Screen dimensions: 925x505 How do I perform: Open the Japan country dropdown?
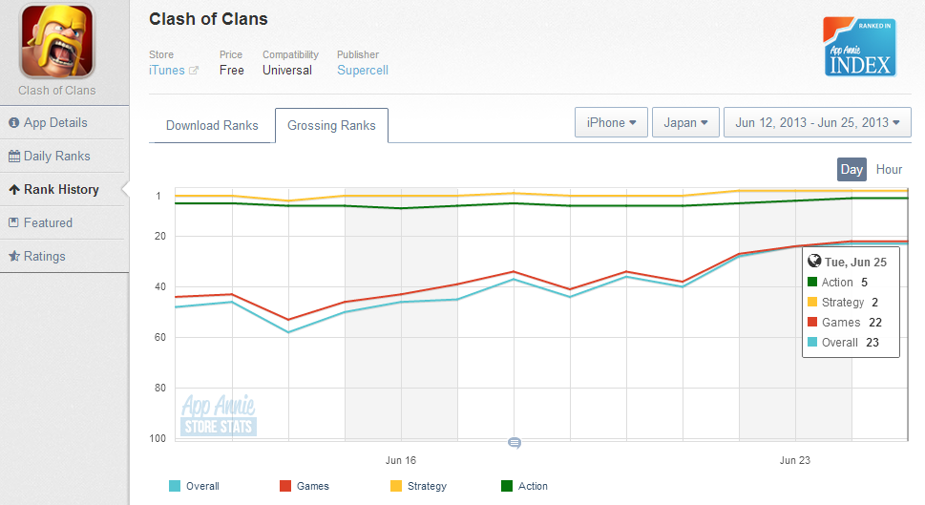[x=685, y=122]
